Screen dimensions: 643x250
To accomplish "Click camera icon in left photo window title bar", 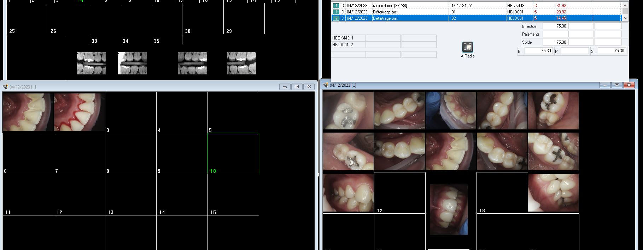I will pos(5,87).
